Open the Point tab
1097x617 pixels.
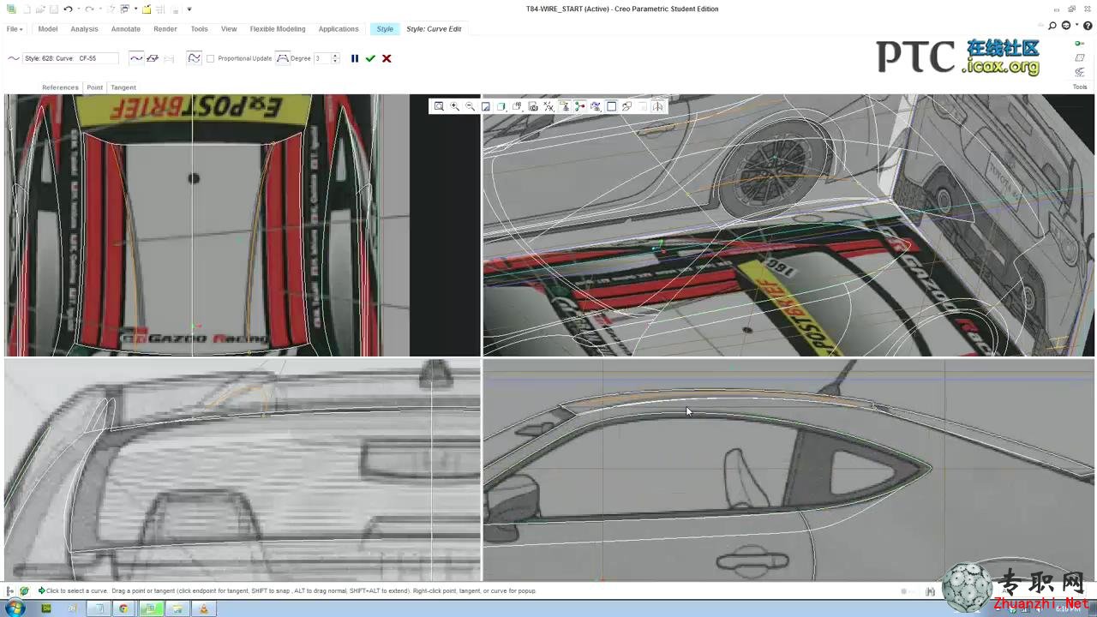[94, 87]
